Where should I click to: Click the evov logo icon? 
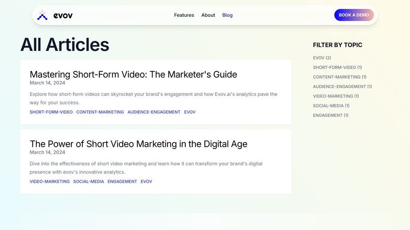[42, 15]
